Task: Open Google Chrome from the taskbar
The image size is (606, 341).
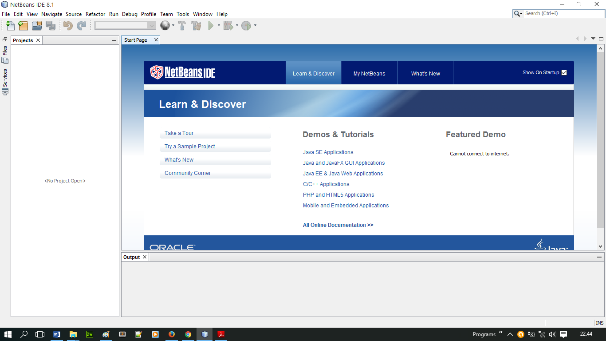Action: (188, 334)
